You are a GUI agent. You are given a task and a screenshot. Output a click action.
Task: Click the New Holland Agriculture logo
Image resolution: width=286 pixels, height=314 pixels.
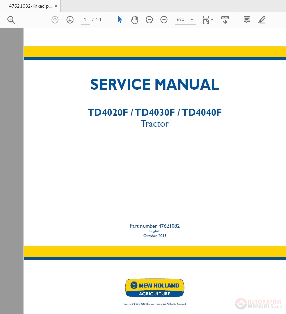pyautogui.click(x=155, y=288)
